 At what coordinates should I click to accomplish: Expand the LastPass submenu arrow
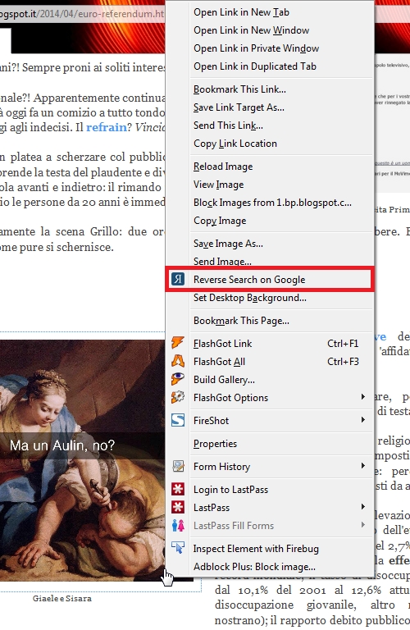pos(363,507)
